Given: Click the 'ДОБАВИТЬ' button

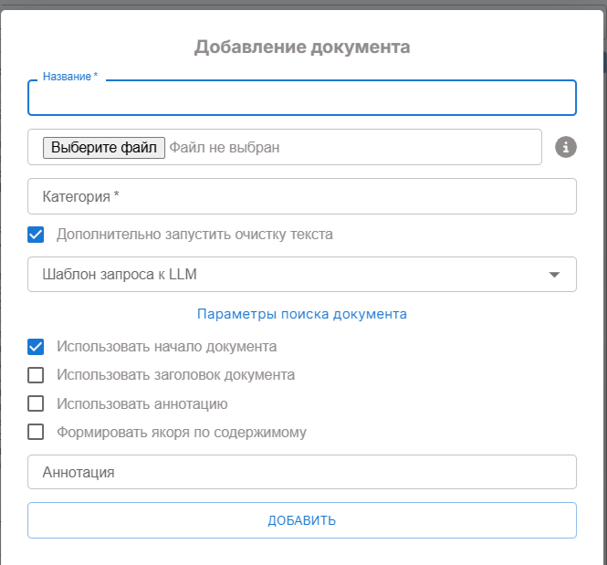Looking at the screenshot, I should pyautogui.click(x=302, y=520).
